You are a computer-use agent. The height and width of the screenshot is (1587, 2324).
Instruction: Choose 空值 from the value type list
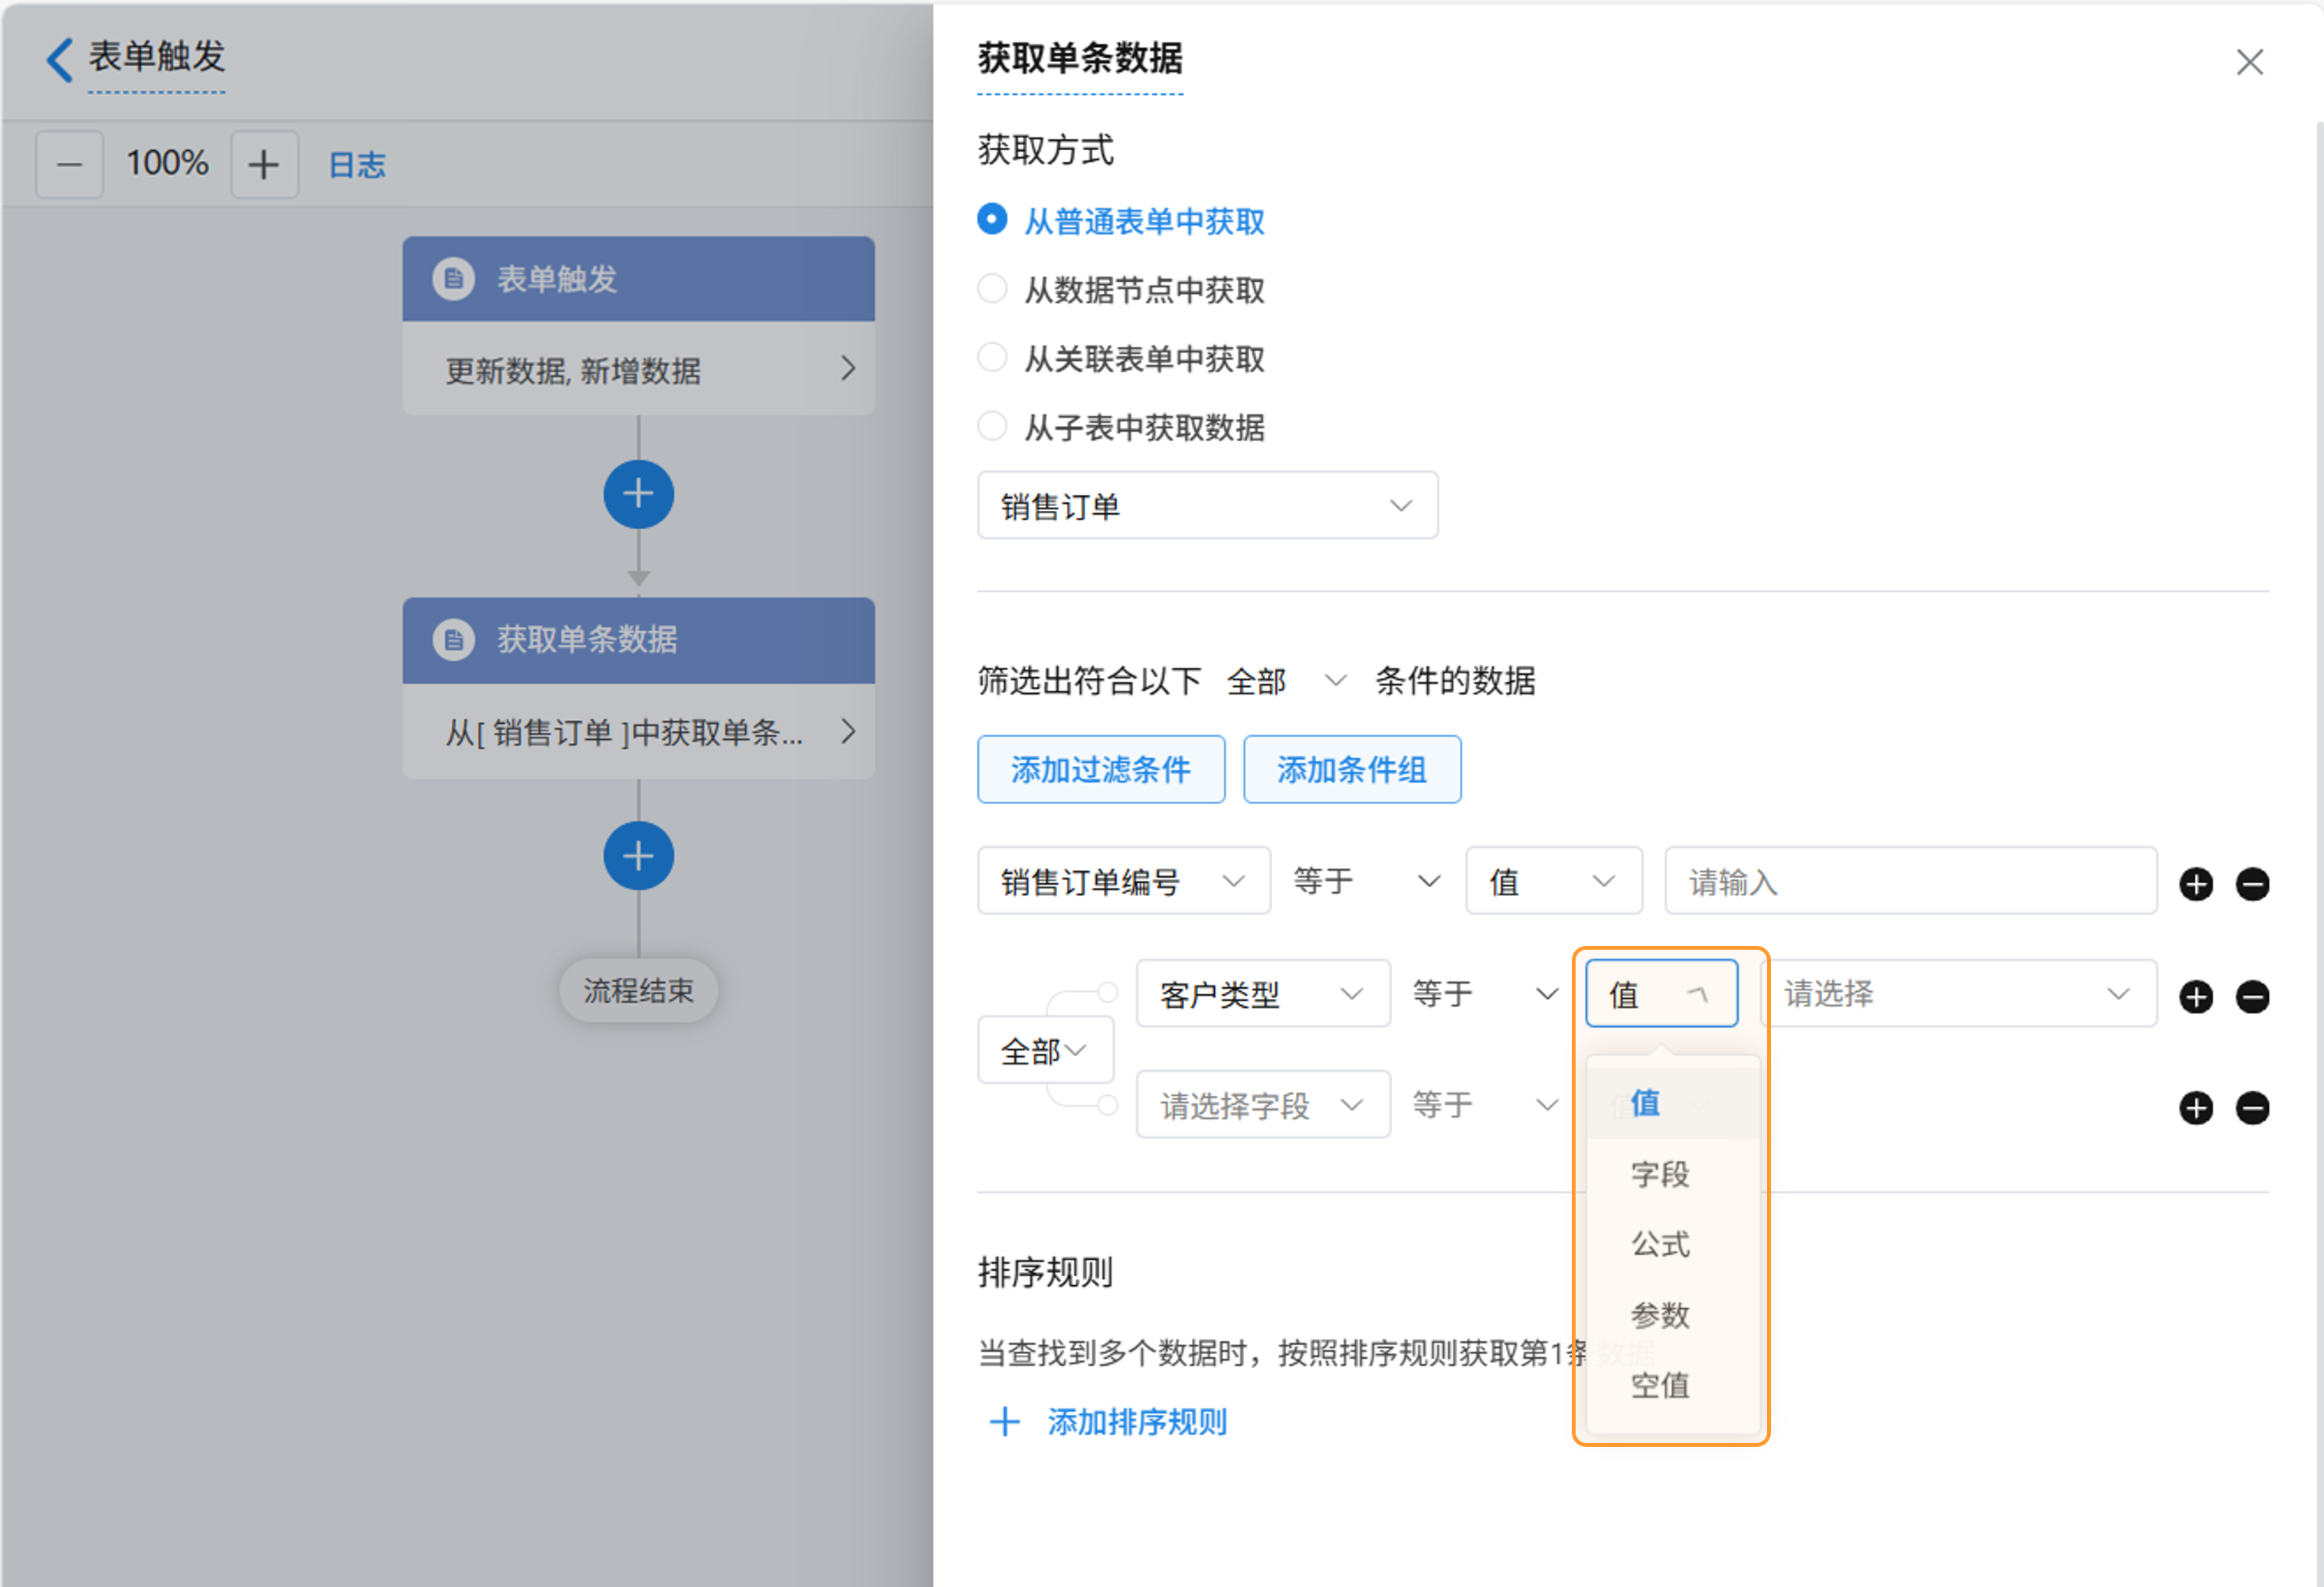click(1660, 1385)
